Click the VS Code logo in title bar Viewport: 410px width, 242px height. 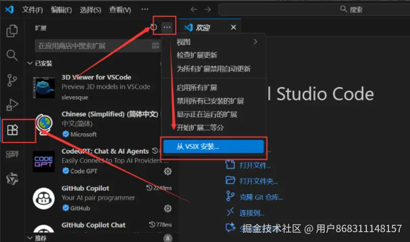10,10
